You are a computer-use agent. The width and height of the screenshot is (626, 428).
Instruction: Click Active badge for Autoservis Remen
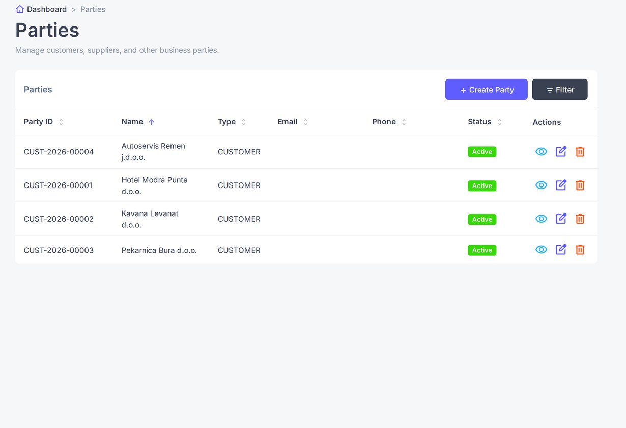tap(482, 152)
